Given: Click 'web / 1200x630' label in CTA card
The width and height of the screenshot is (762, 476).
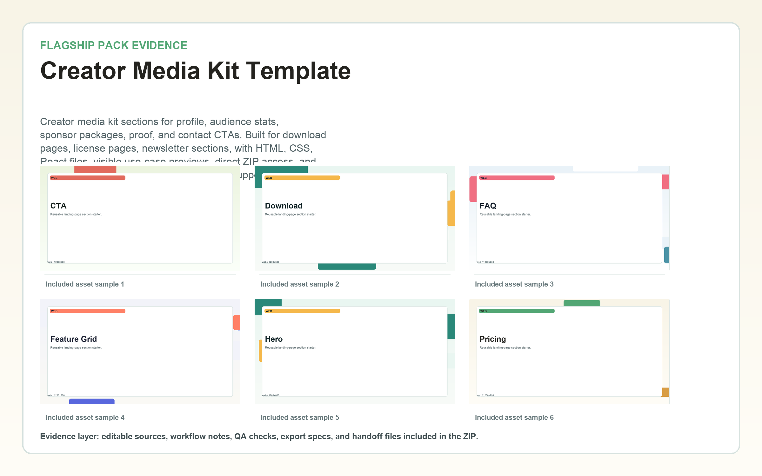Looking at the screenshot, I should 56,262.
